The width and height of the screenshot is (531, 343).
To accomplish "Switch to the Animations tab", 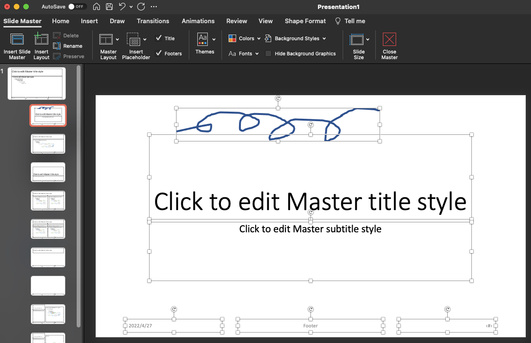I will [x=198, y=21].
